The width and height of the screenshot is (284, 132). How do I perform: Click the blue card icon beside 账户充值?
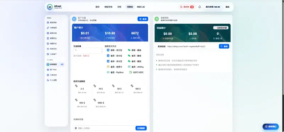pyautogui.click(x=74, y=19)
